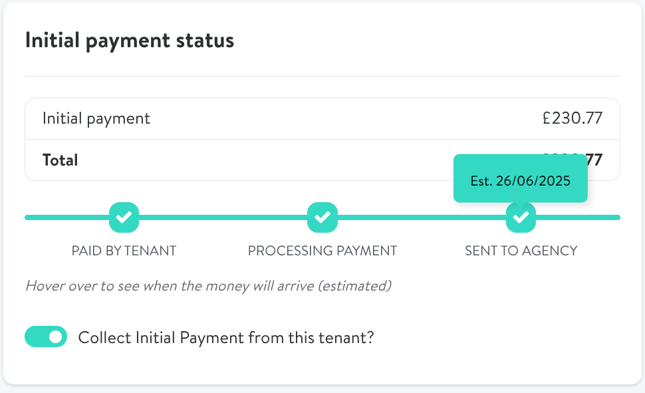Select the PROCESSING PAYMENT step label
This screenshot has width=645, height=393.
pyautogui.click(x=322, y=251)
